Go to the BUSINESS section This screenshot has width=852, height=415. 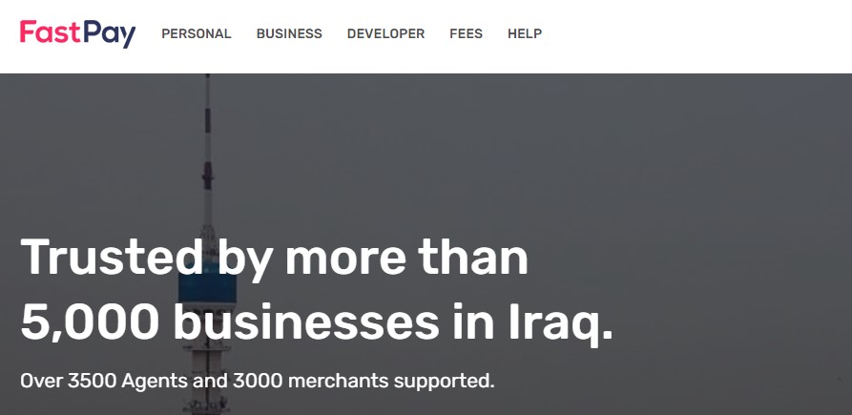tap(289, 33)
